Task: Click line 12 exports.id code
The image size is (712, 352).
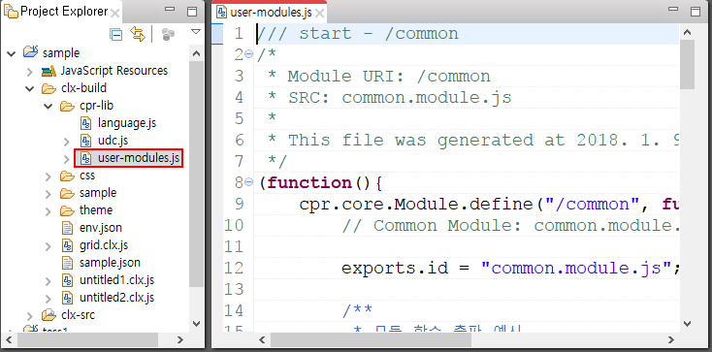Action: [x=510, y=269]
